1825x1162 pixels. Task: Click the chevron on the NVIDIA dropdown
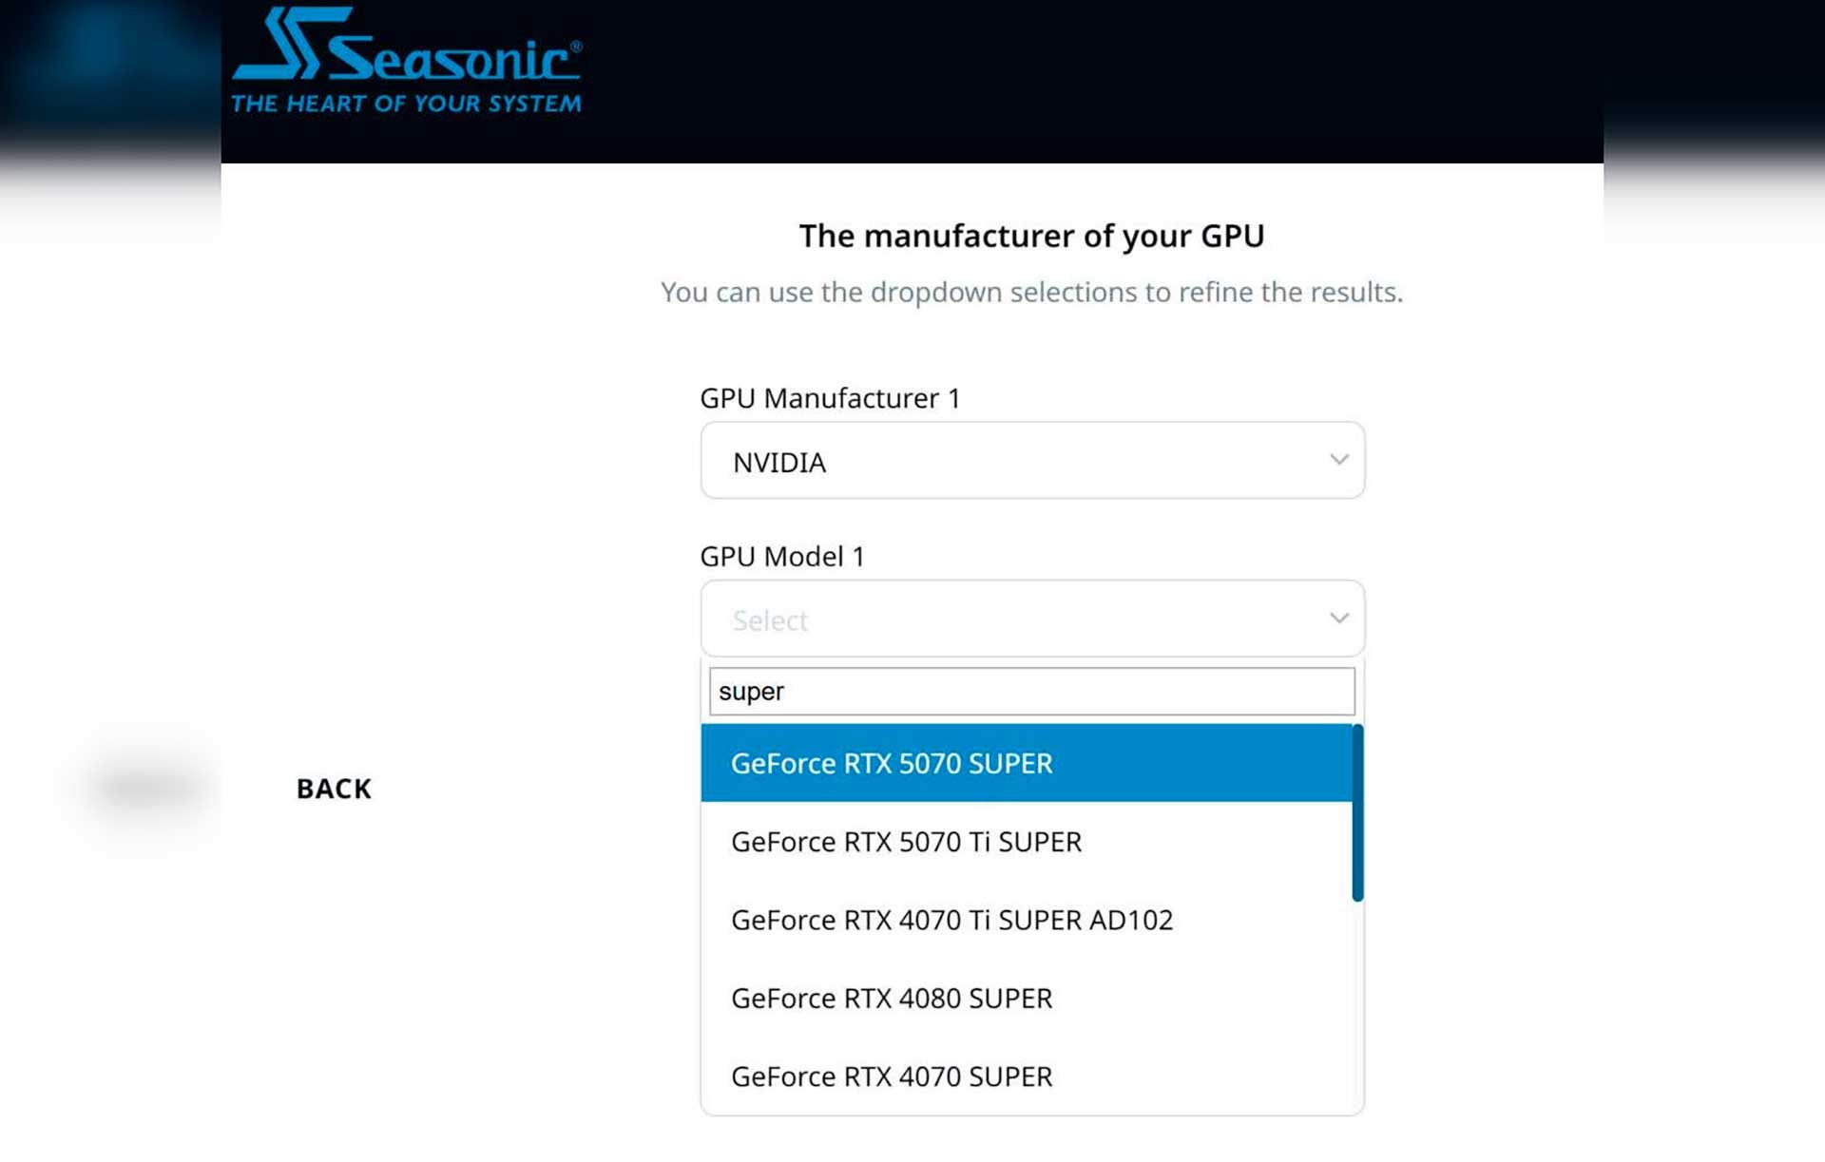(x=1338, y=460)
